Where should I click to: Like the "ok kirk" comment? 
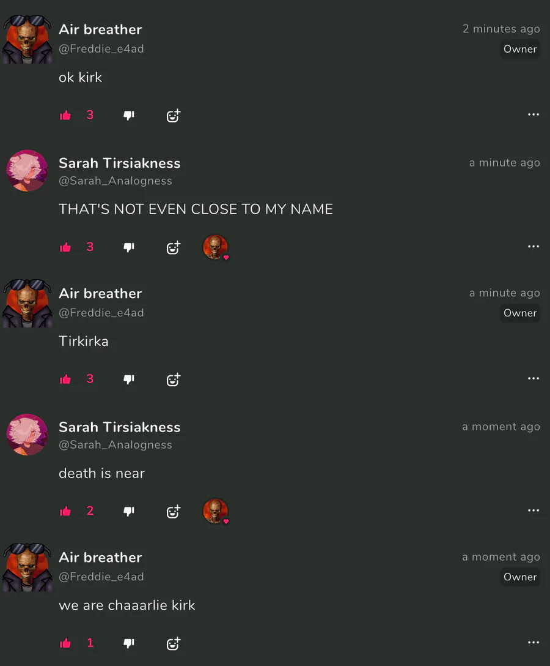(65, 115)
